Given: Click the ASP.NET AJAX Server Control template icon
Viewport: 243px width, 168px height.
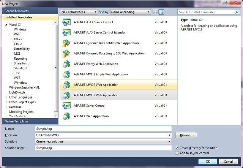Looking at the screenshot, I should [x=66, y=22].
